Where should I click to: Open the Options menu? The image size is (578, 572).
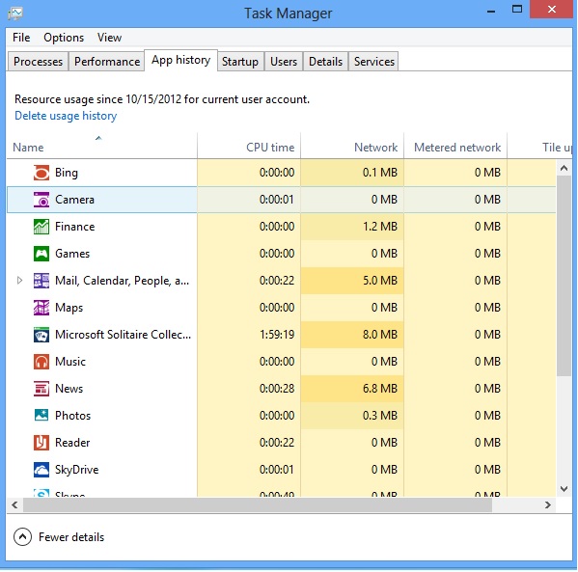tap(64, 38)
